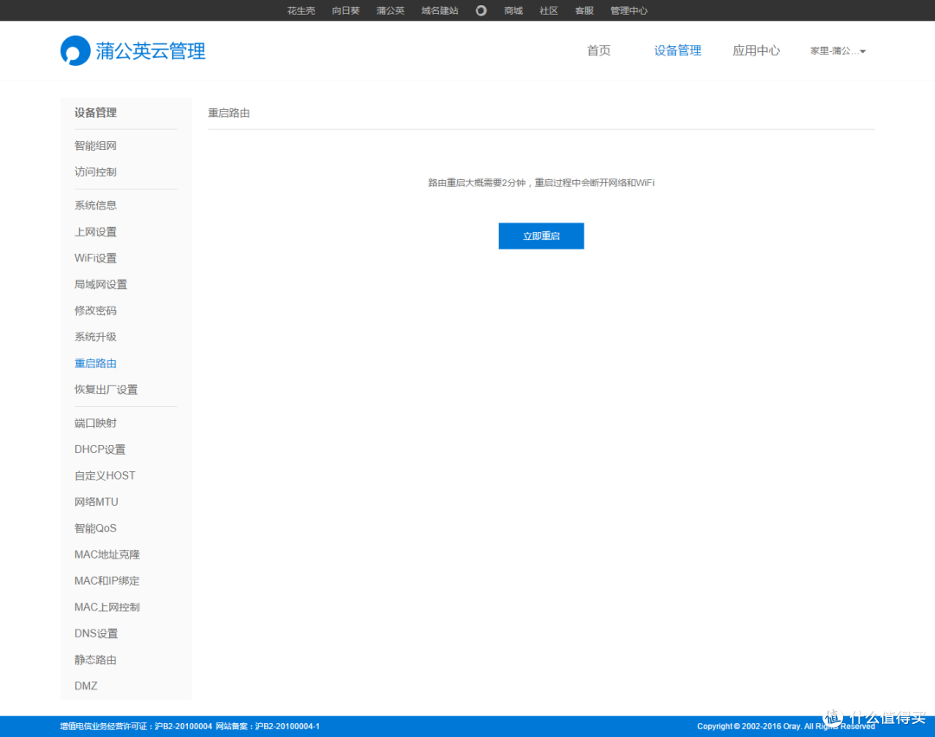Screen dimensions: 935x737
Task: Select MAC和IP绑定 in sidebar
Action: point(107,581)
